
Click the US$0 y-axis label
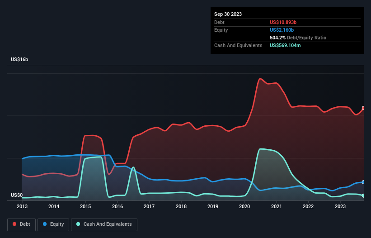(x=17, y=195)
